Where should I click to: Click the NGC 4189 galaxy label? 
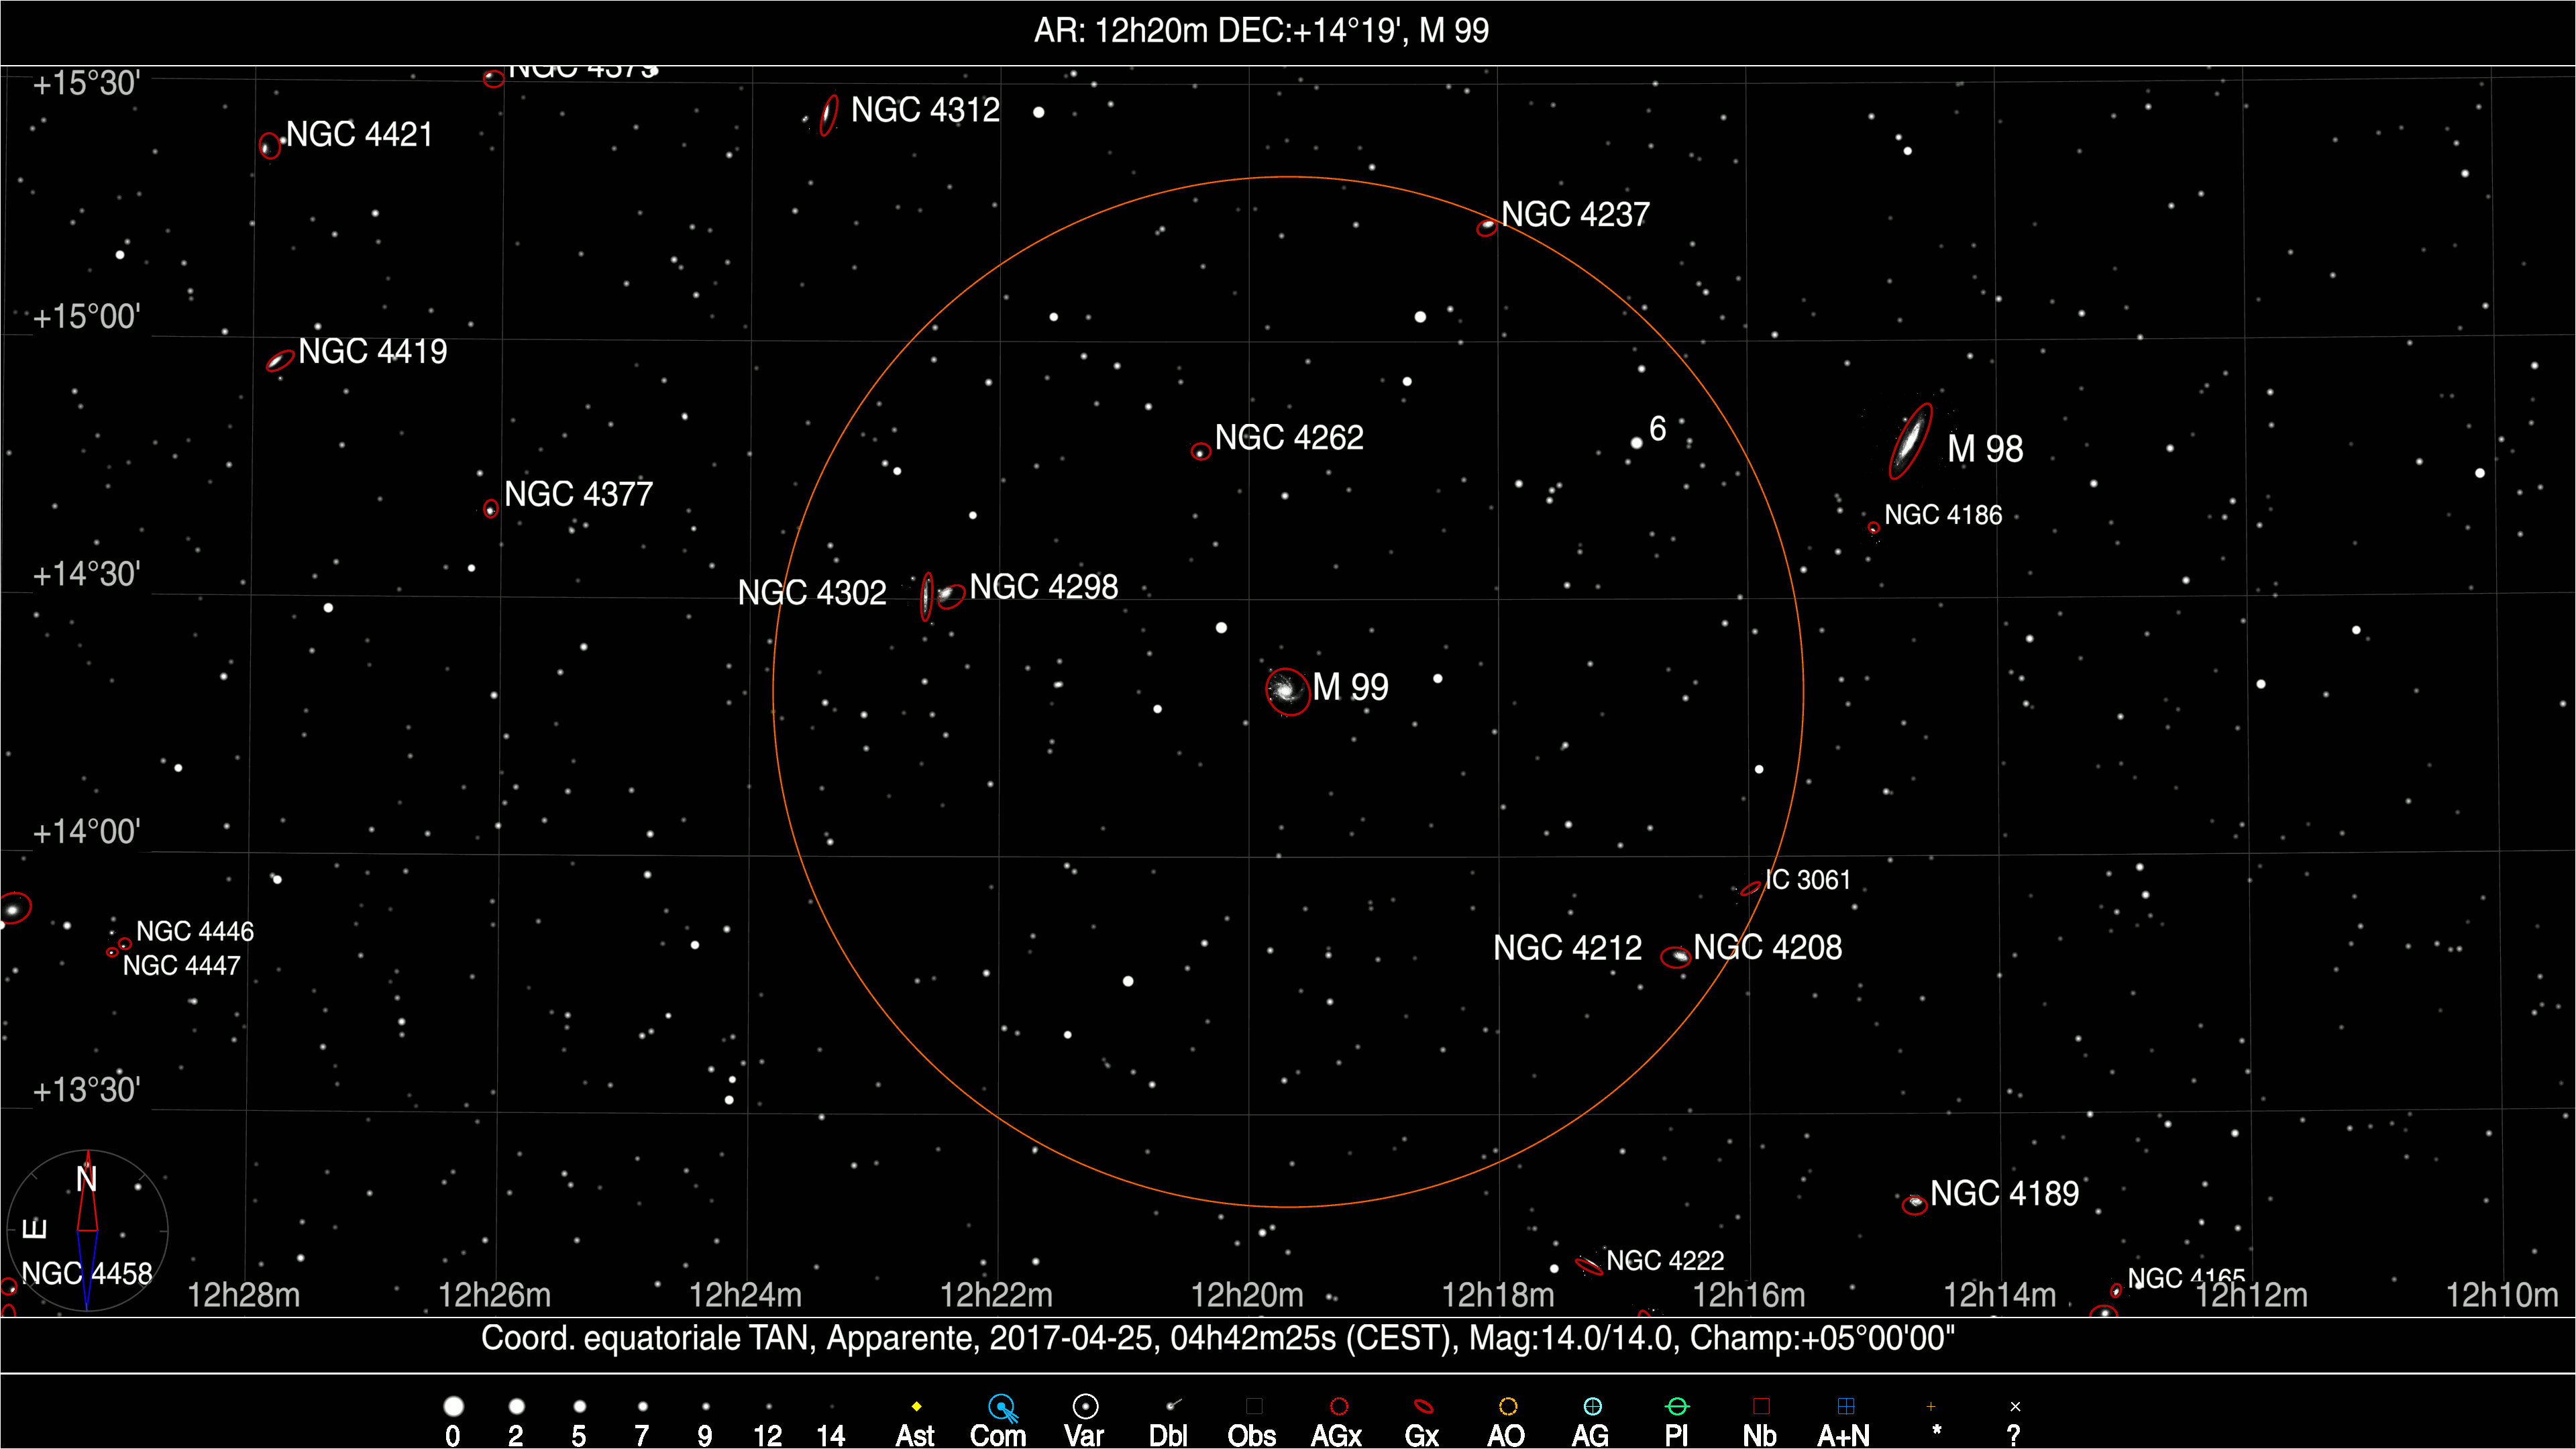coord(2004,1194)
